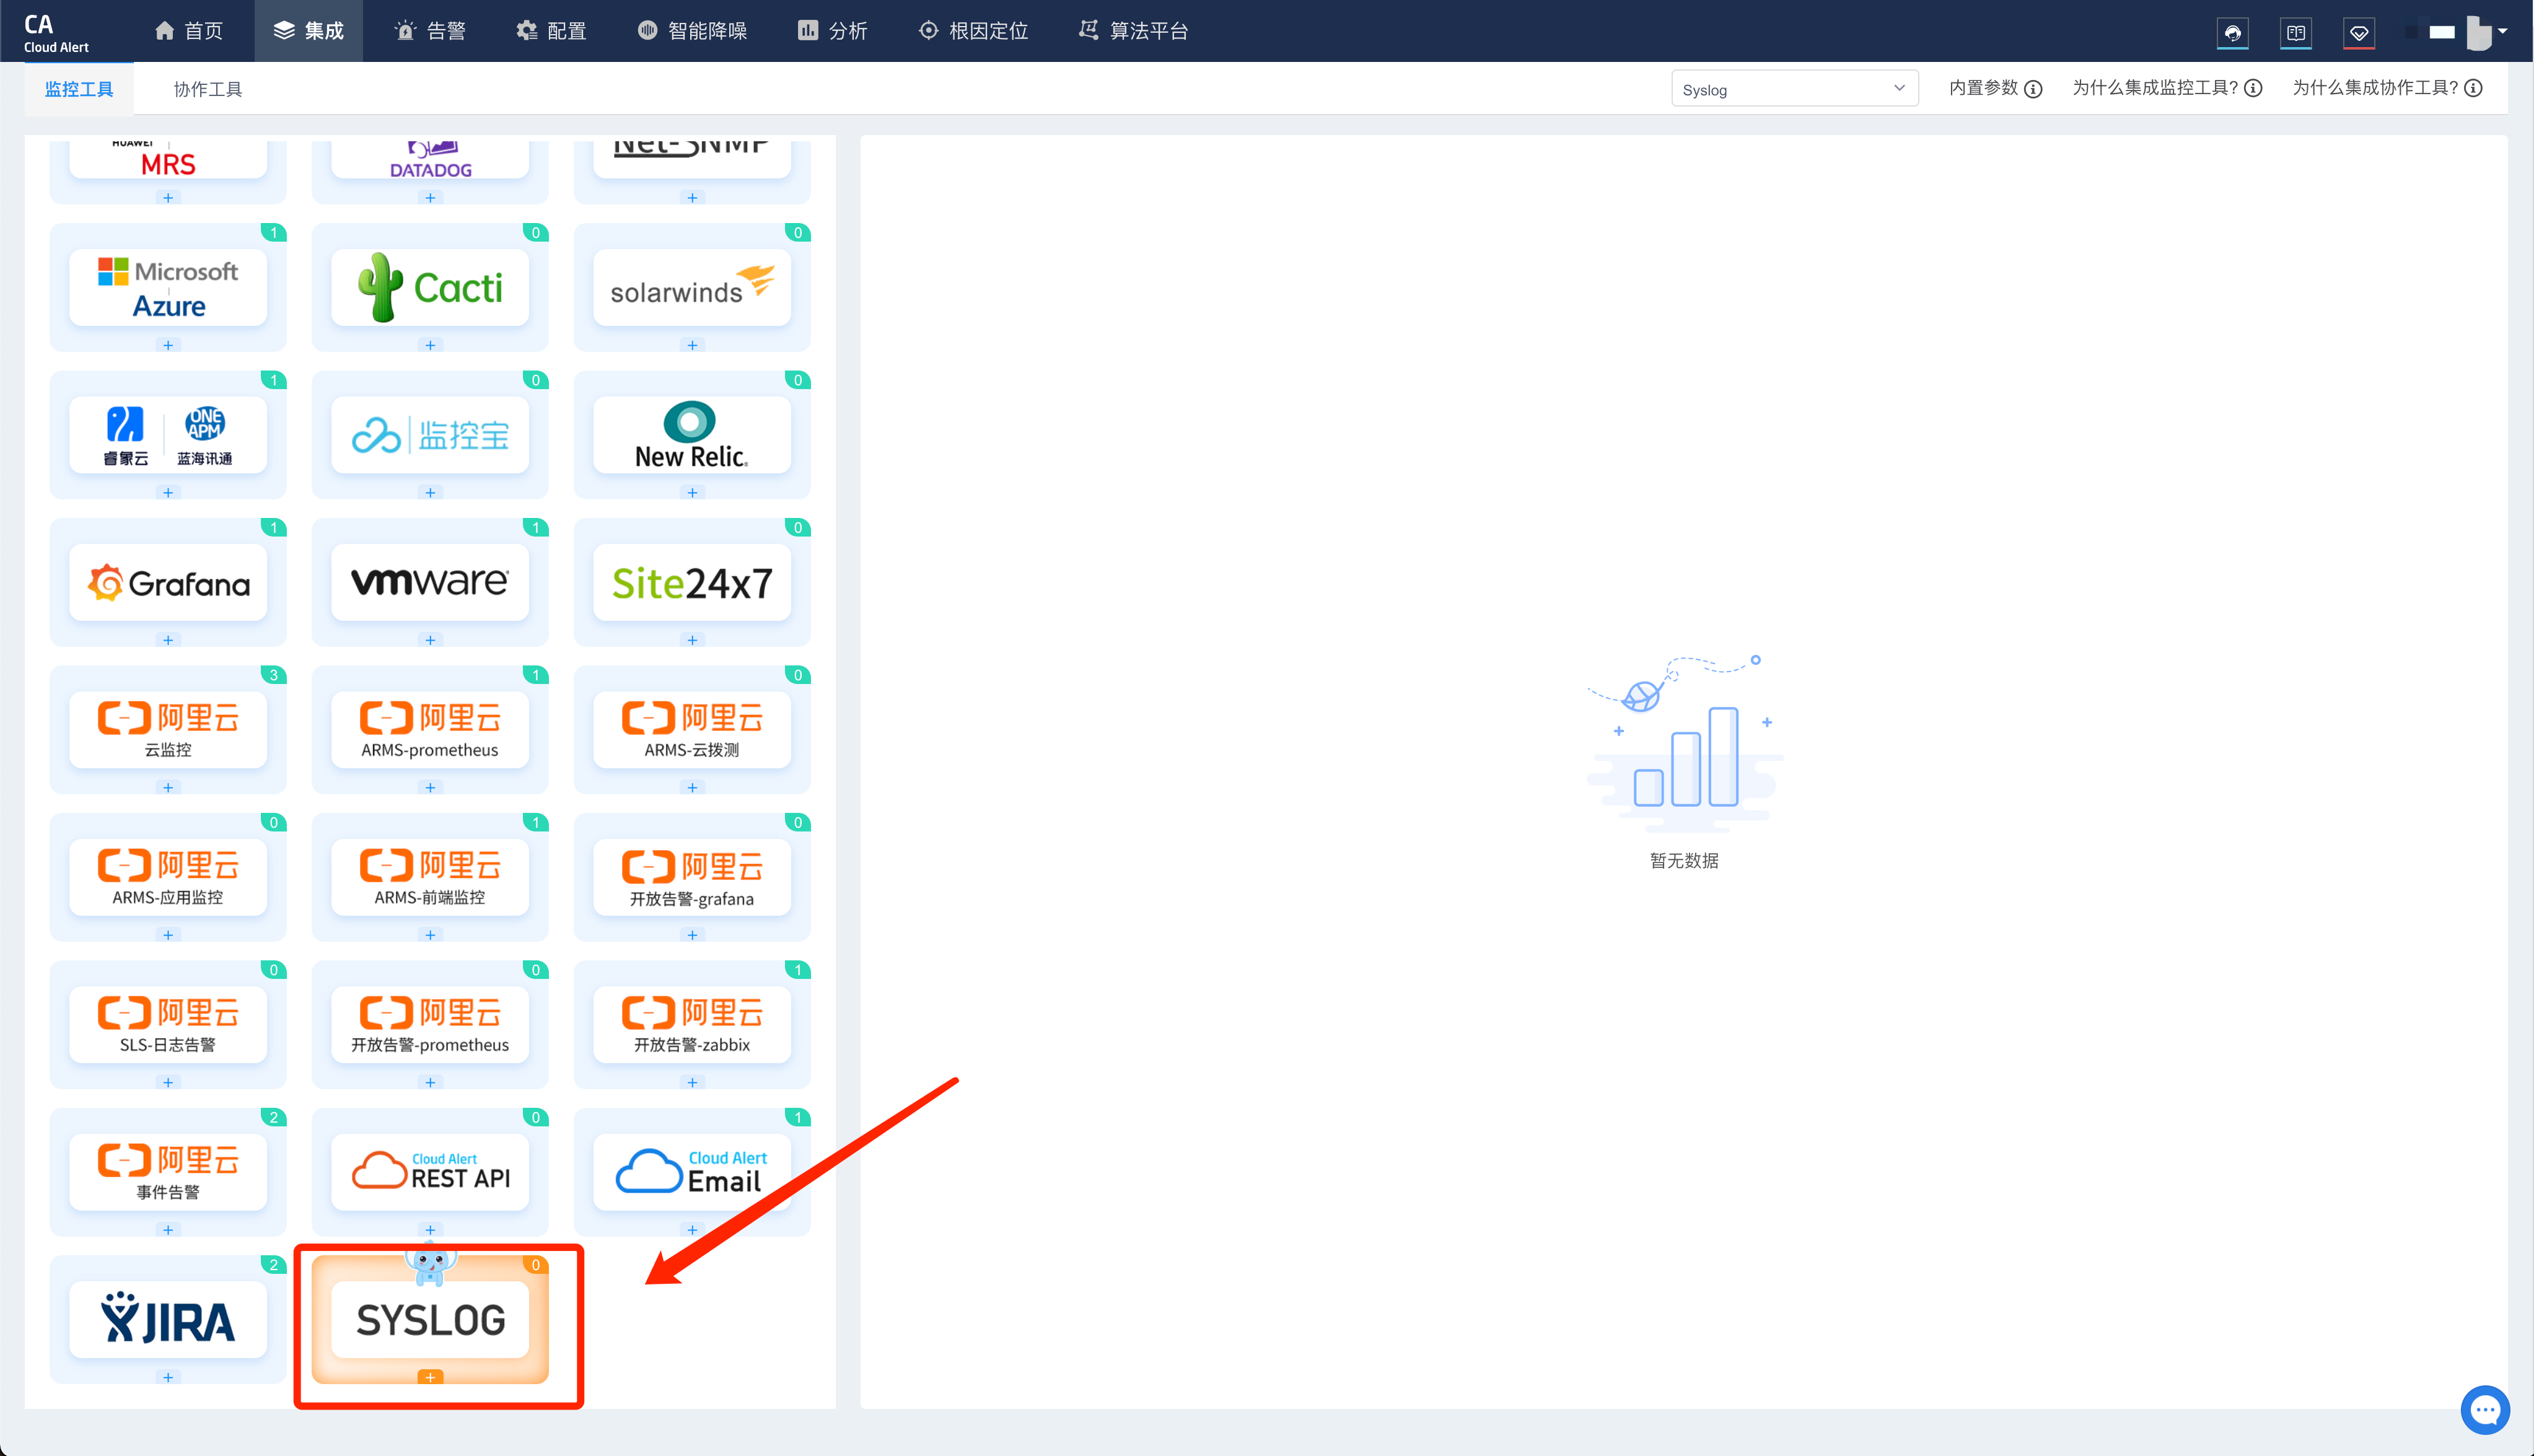
Task: Open 为什么集成监控工具? help link
Action: pos(2166,88)
